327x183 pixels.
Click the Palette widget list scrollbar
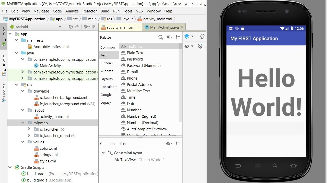(x=181, y=83)
